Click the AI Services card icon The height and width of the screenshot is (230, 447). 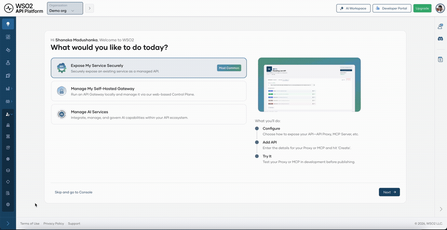coord(61,114)
